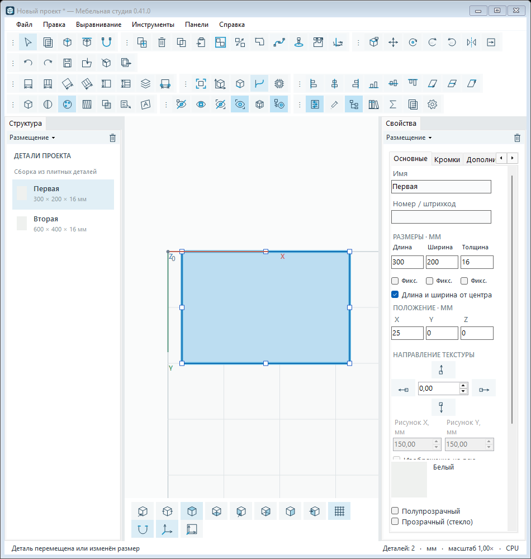The image size is (531, 559).
Task: Switch to the Кромки tab
Action: click(447, 159)
